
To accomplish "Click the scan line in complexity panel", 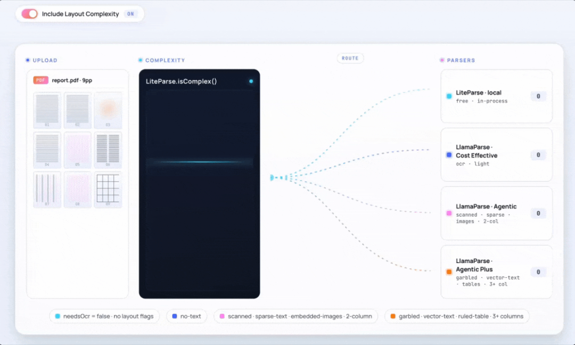I will point(200,162).
